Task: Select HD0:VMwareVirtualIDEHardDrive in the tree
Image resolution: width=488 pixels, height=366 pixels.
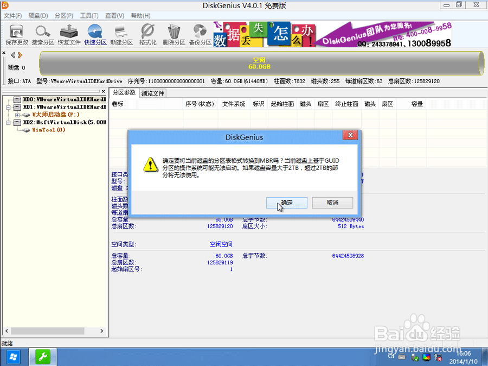Action: click(65, 99)
